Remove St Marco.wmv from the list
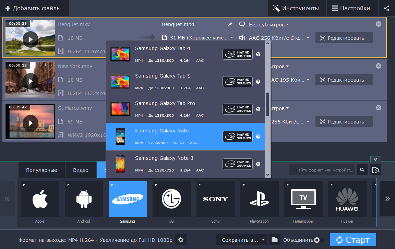The image size is (395, 249). coord(379,108)
